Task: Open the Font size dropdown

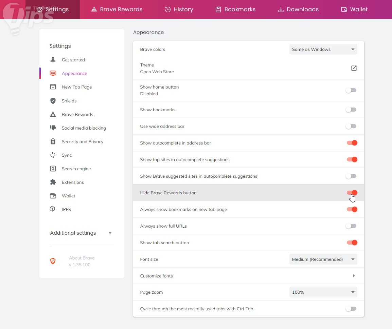Action: [x=323, y=259]
